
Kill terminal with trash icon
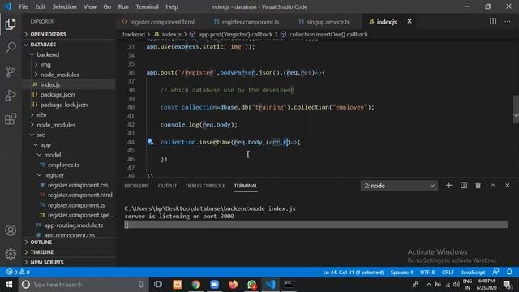(478, 186)
